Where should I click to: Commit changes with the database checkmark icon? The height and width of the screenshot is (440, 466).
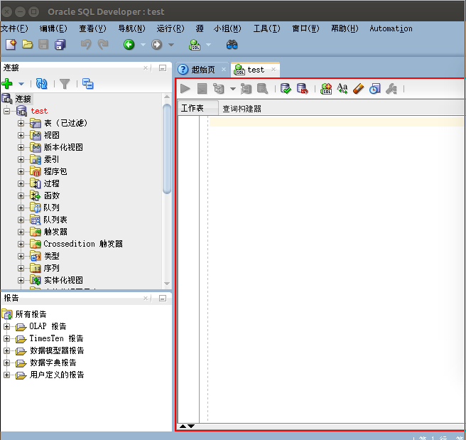[x=286, y=88]
